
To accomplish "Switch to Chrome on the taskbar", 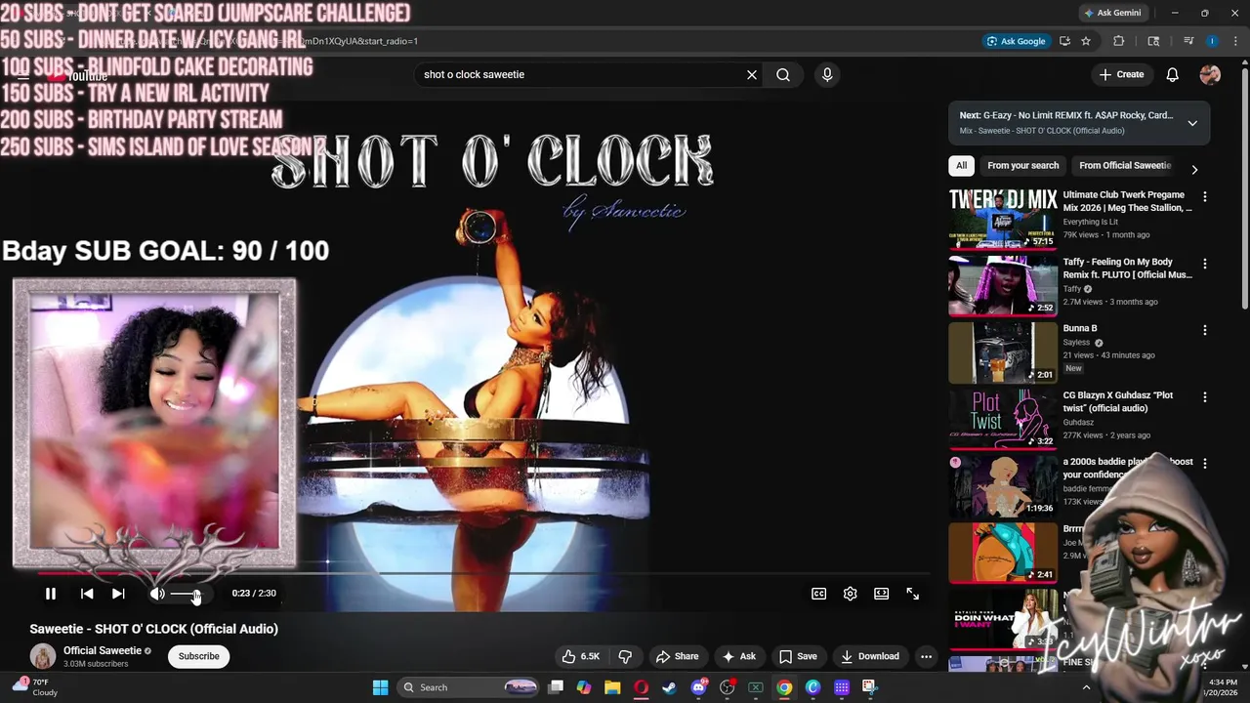I will coord(784,687).
